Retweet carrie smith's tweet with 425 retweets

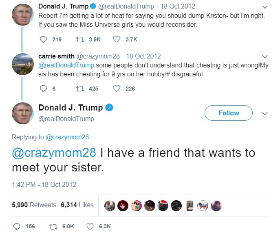click(80, 89)
